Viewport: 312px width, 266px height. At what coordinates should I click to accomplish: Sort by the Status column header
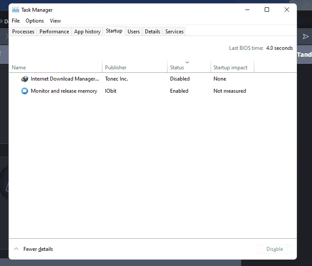tap(189, 68)
